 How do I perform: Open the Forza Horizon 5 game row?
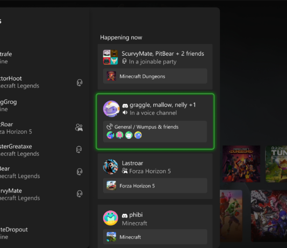click(155, 186)
